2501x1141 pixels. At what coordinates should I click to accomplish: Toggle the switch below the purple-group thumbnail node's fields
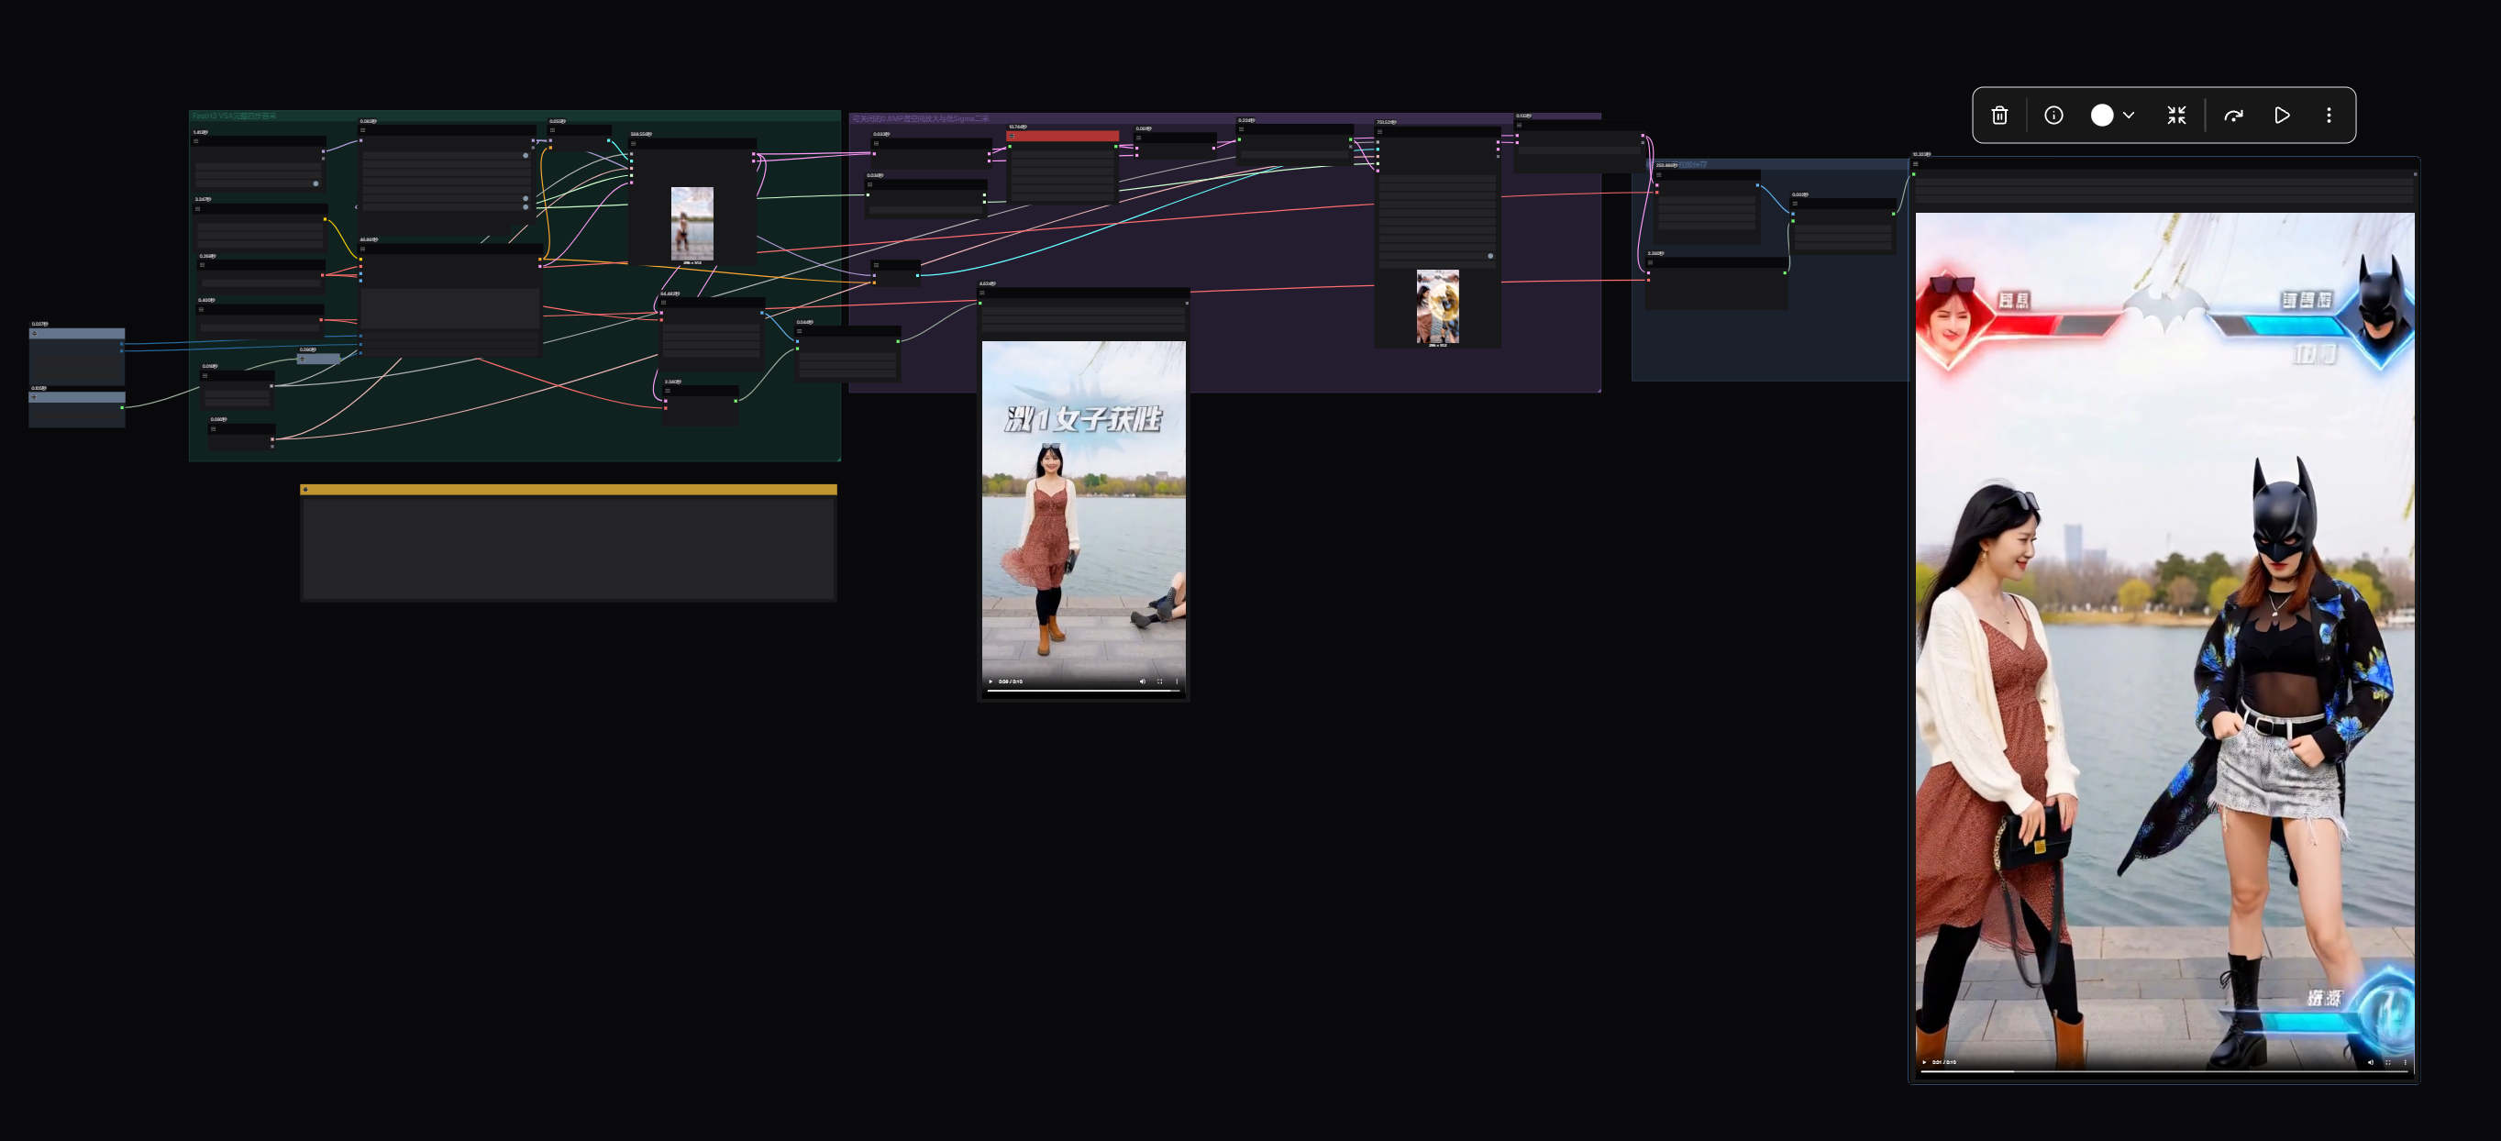tap(1490, 257)
